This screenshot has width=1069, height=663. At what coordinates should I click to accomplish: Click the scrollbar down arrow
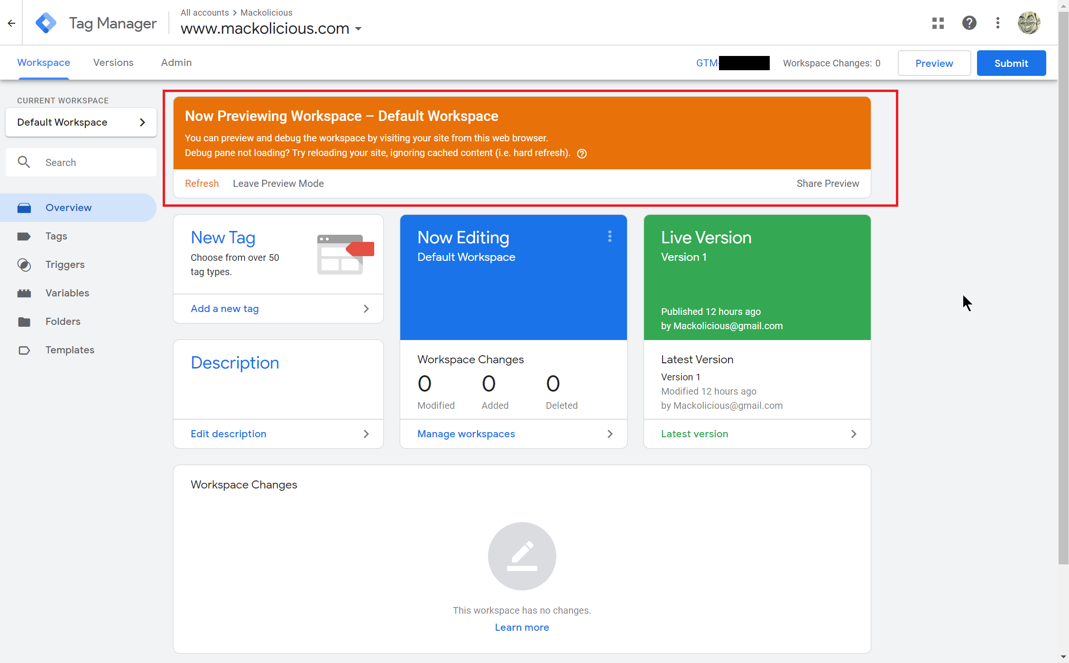(x=1063, y=657)
